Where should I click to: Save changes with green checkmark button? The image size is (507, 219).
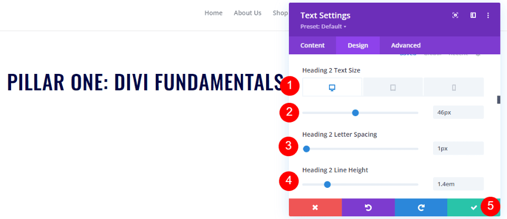(474, 207)
